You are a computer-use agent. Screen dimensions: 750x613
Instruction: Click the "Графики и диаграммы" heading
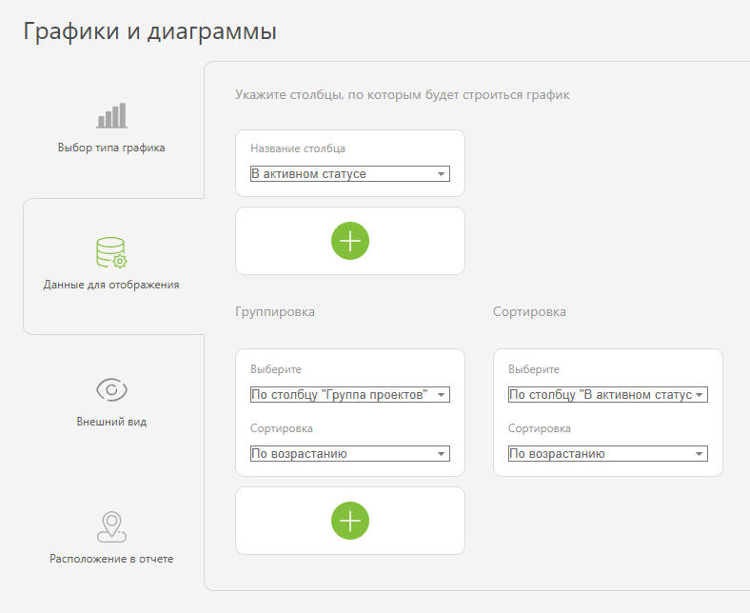[x=149, y=31]
